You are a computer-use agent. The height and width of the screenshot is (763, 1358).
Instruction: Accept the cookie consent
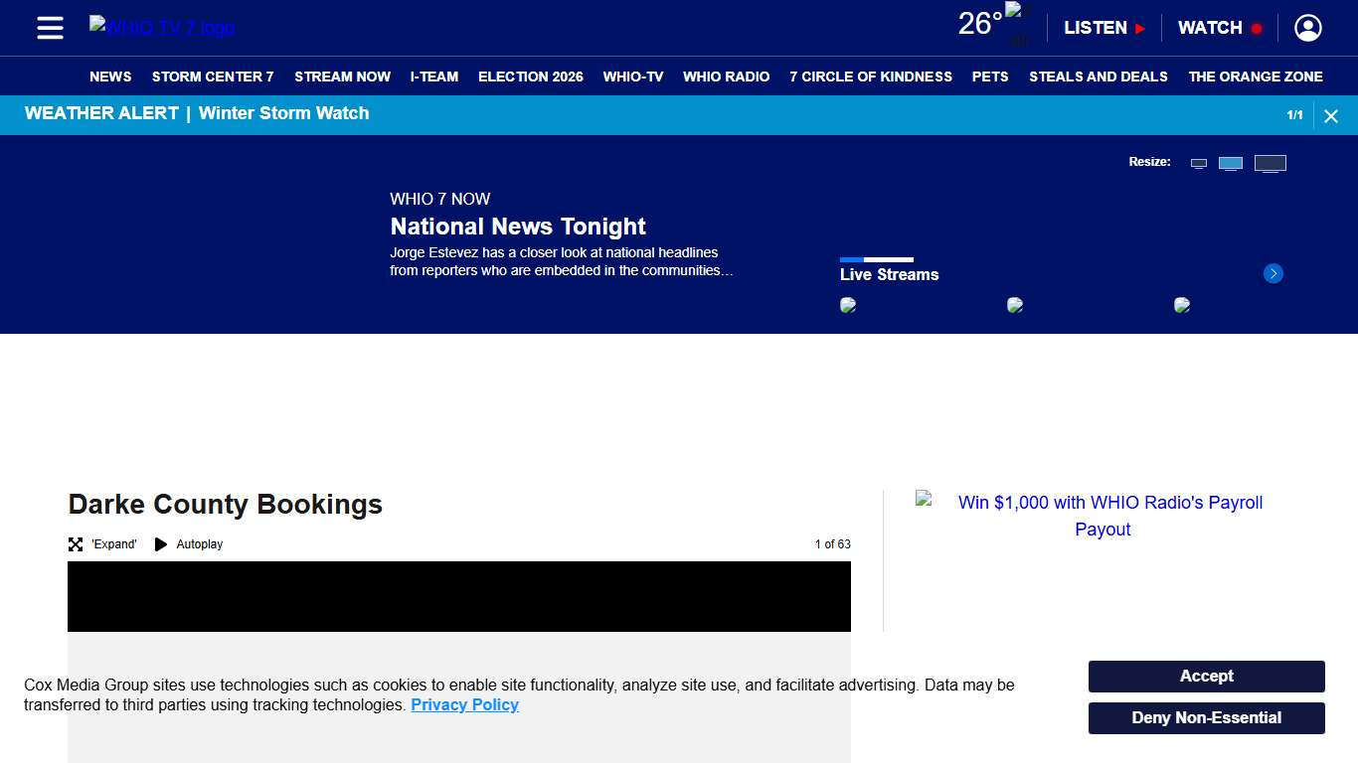coord(1206,677)
